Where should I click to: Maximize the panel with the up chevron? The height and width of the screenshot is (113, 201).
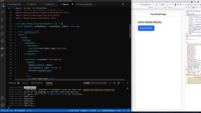click(123, 83)
